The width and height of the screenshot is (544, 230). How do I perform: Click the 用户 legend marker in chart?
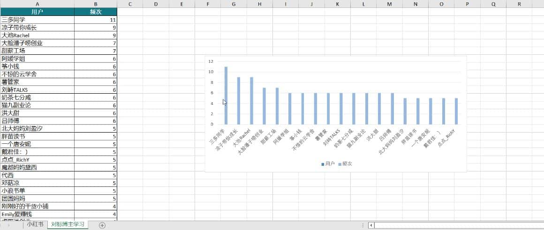[323, 164]
